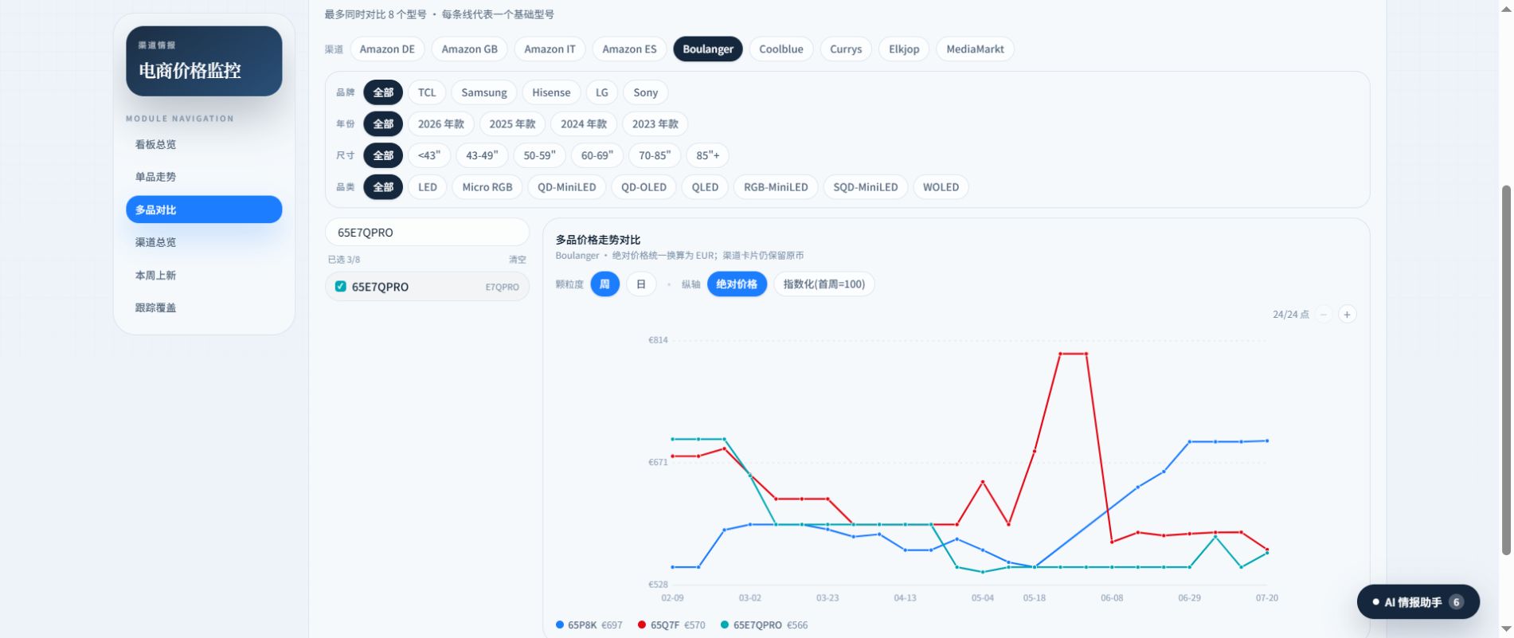Select the Hisense brand chip
The height and width of the screenshot is (638, 1514).
[x=551, y=92]
